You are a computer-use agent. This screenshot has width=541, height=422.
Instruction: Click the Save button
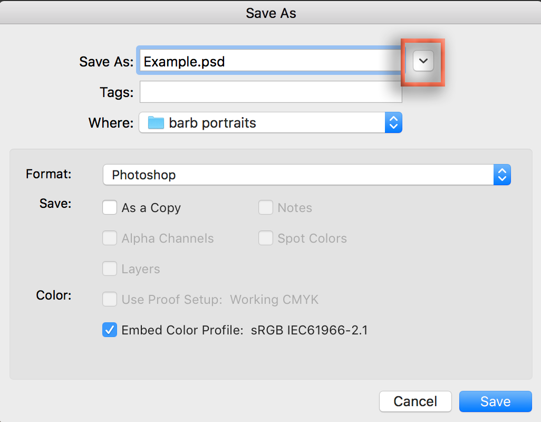[495, 401]
